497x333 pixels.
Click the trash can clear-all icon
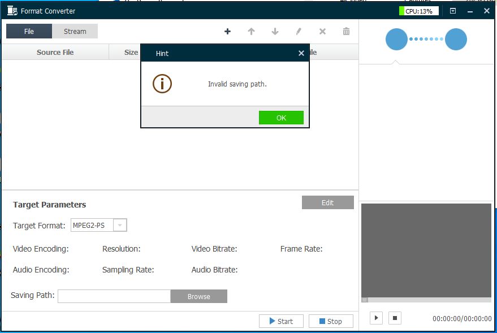(346, 32)
